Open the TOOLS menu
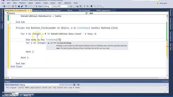173x97 pixels. (x=53, y=3)
